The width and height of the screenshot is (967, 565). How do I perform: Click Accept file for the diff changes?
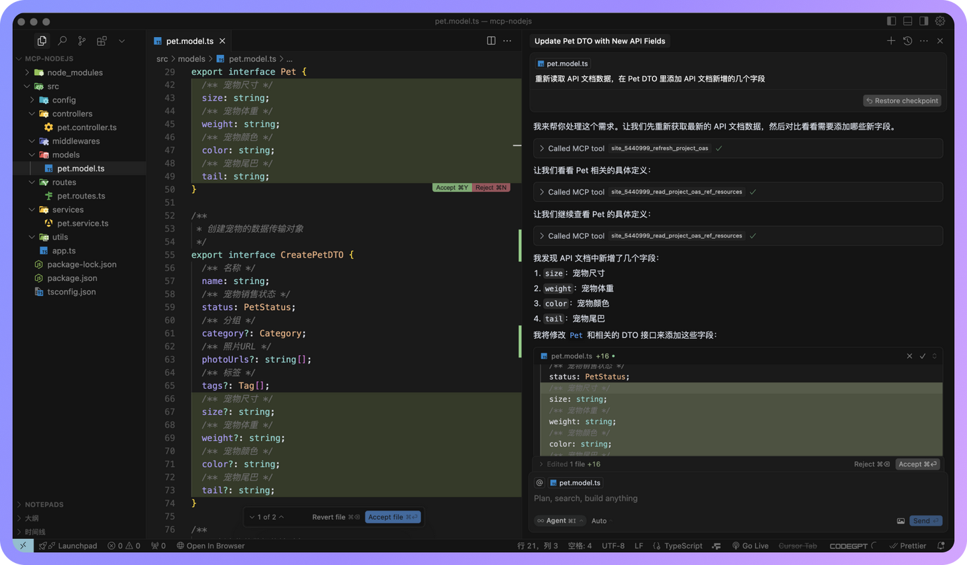393,517
